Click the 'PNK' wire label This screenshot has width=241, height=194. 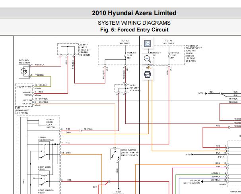pos(218,167)
